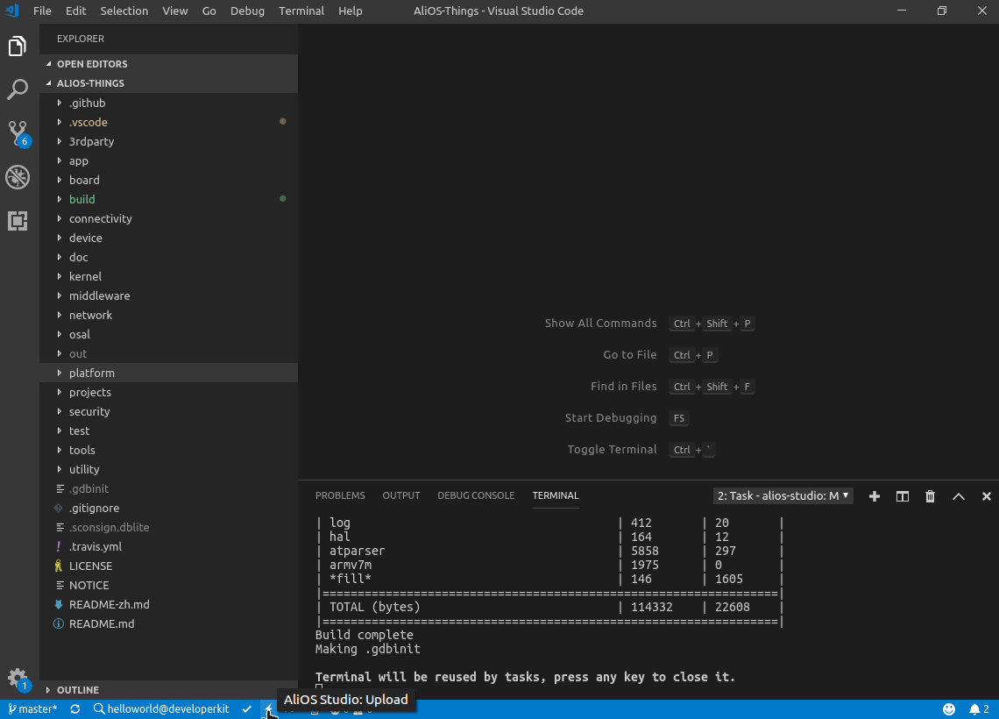
Task: Open the File menu
Action: 42,11
